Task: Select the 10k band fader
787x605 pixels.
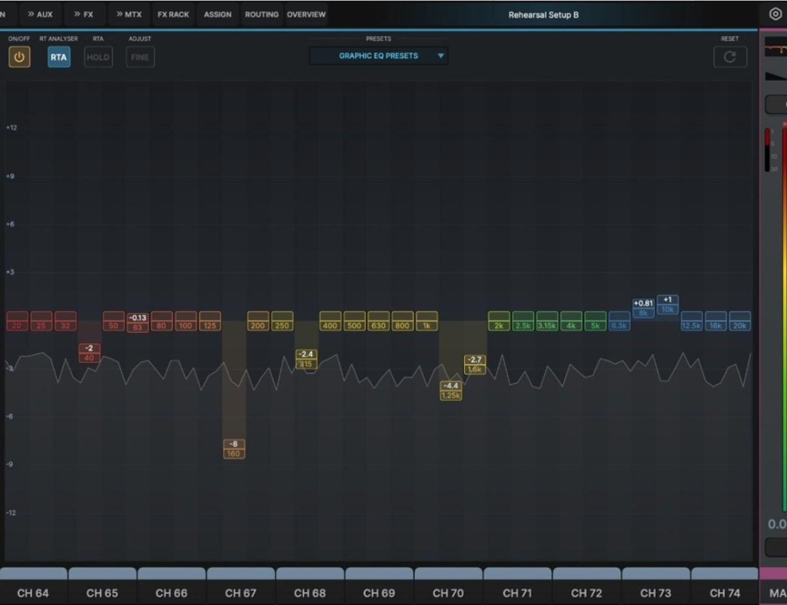Action: (668, 304)
